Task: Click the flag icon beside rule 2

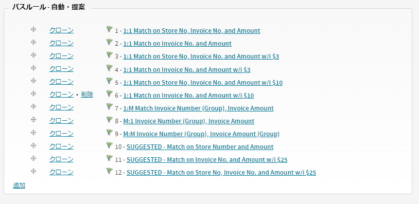Action: [110, 42]
